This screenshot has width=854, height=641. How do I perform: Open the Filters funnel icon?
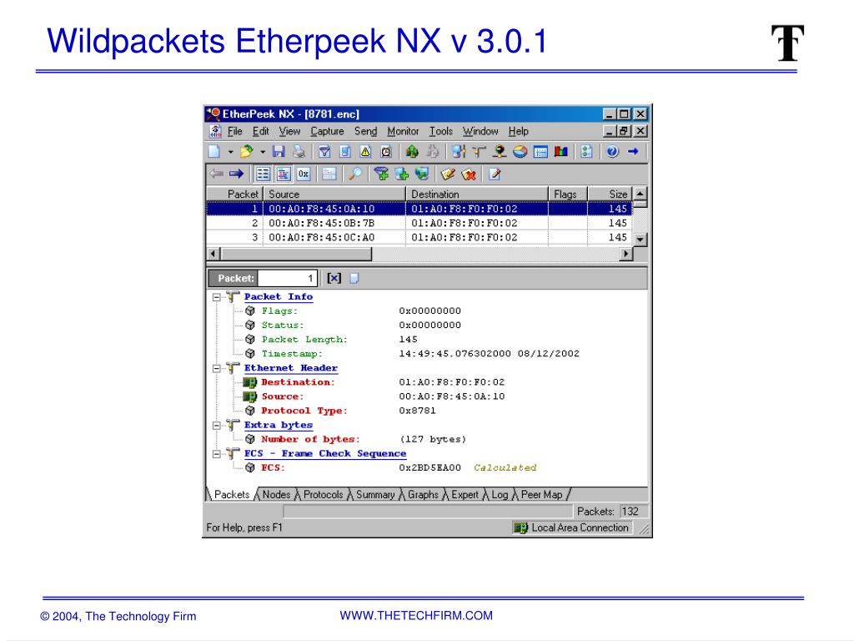[324, 152]
